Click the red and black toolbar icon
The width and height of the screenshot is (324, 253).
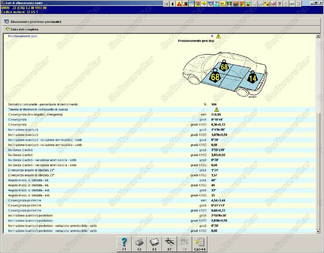(x=185, y=4)
